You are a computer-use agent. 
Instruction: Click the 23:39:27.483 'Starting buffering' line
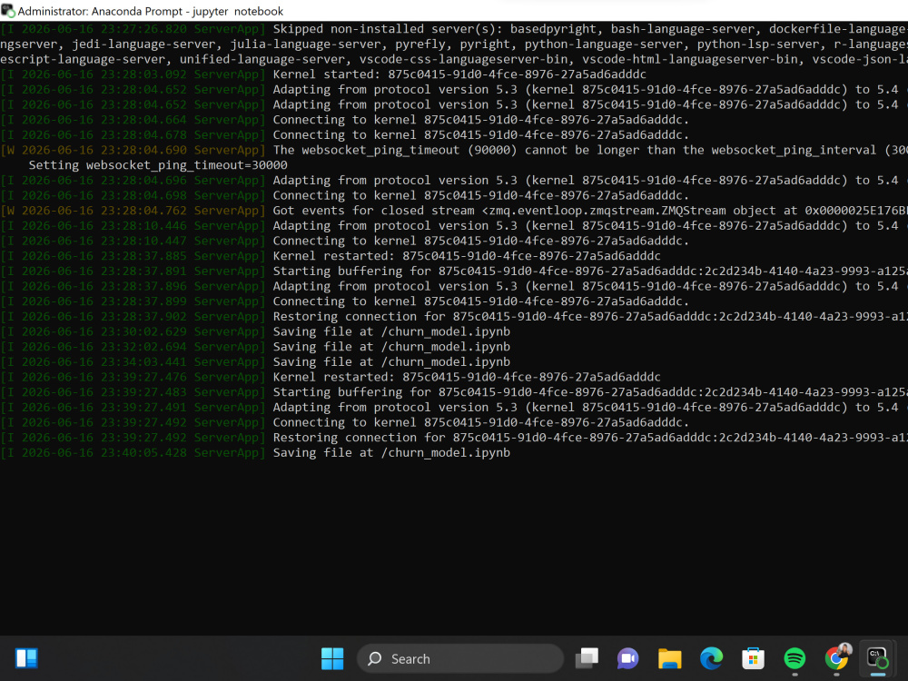click(454, 392)
